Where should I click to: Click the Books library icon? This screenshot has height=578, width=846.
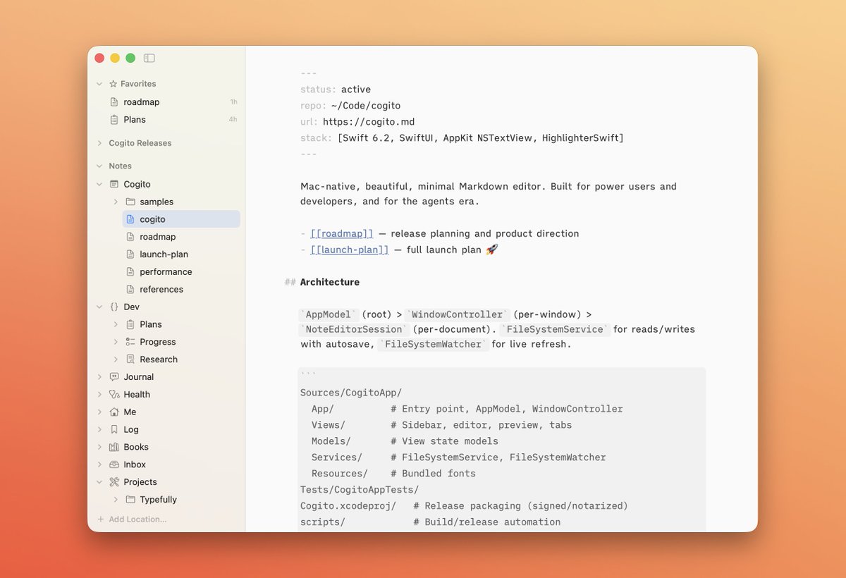(x=114, y=447)
